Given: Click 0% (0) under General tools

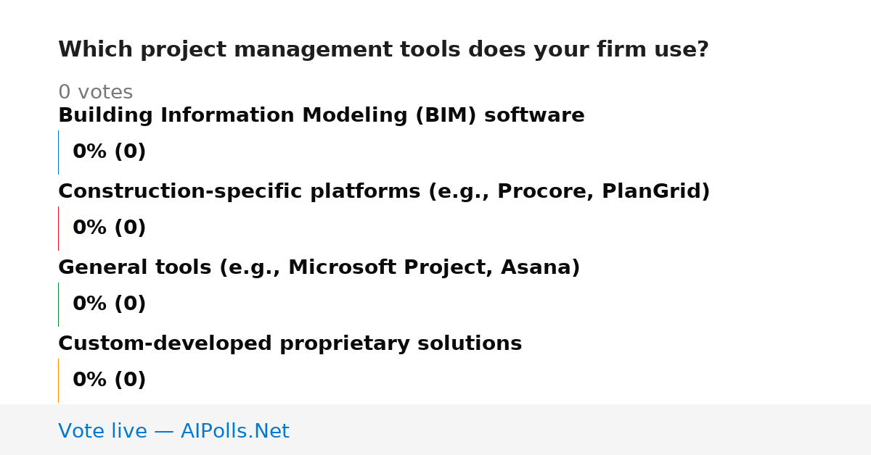Looking at the screenshot, I should click(110, 304).
